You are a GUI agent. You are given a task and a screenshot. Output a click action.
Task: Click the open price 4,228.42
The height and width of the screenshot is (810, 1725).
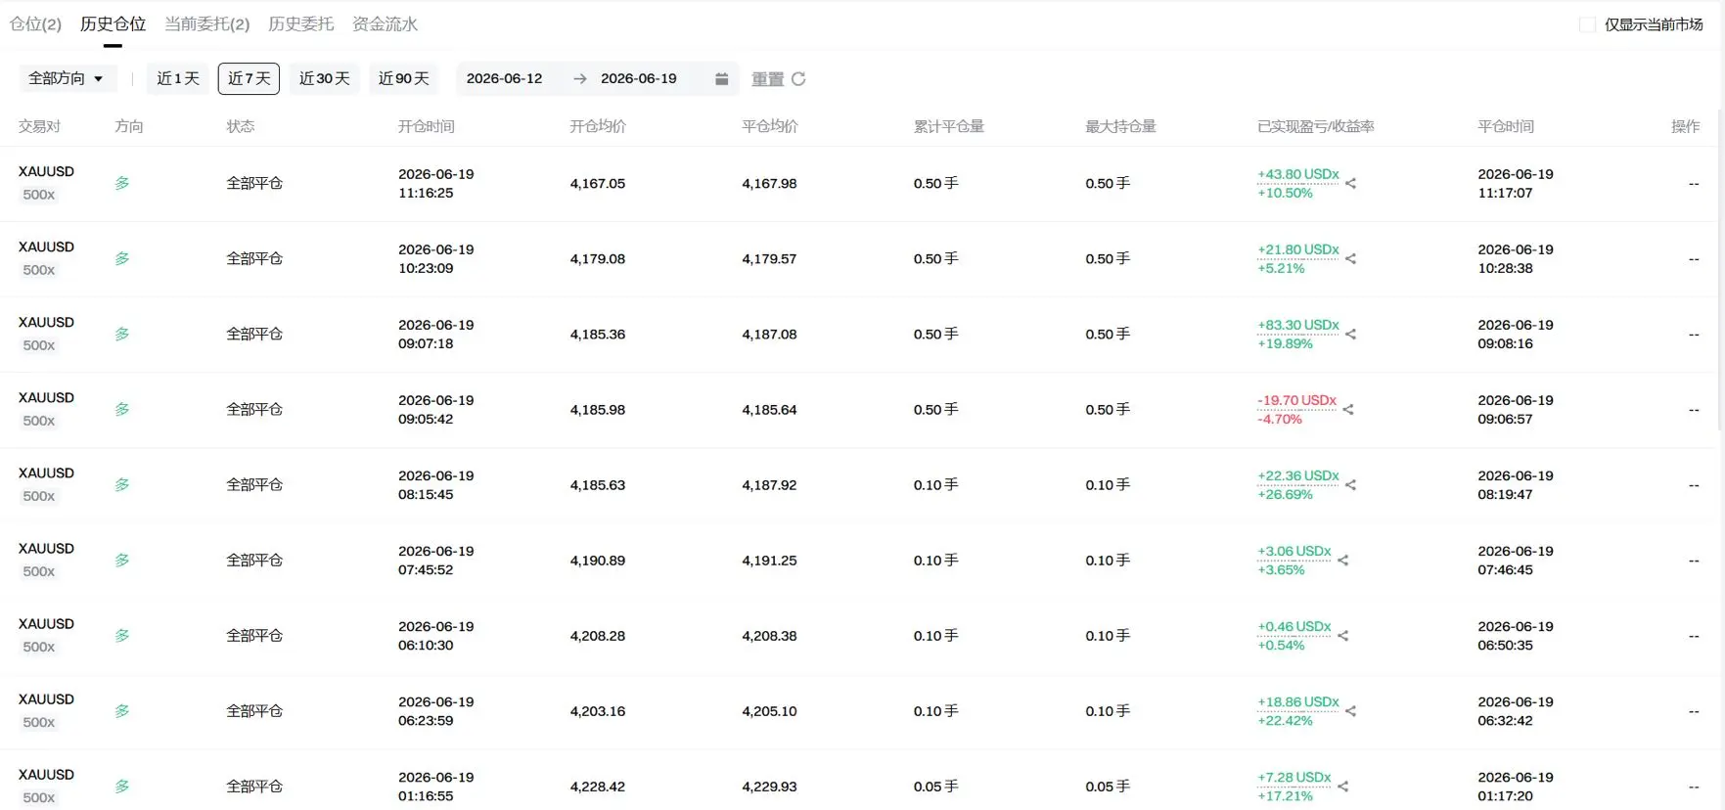597,786
